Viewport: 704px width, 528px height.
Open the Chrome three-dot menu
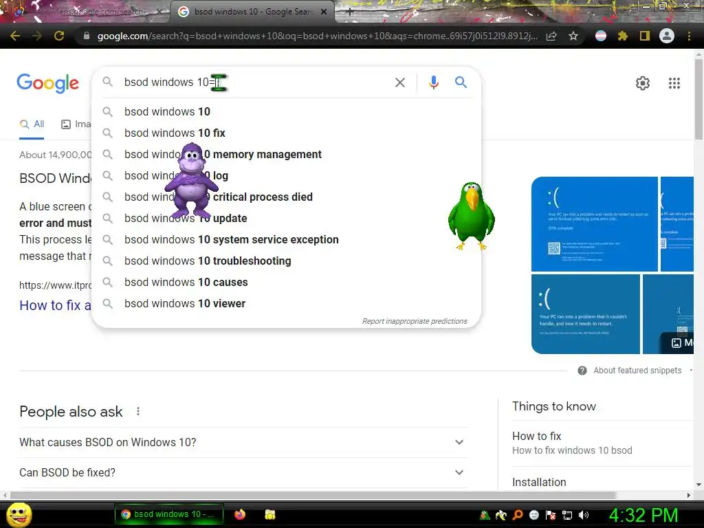coord(689,36)
